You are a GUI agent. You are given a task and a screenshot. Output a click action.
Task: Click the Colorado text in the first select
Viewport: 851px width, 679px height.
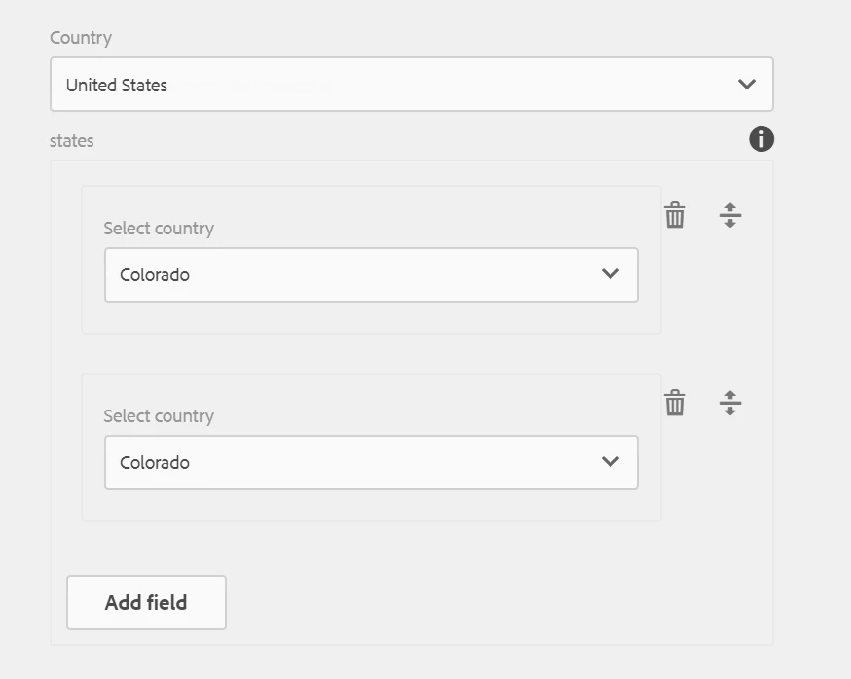click(155, 275)
